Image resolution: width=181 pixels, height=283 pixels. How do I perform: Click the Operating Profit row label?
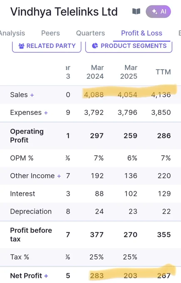27,136
